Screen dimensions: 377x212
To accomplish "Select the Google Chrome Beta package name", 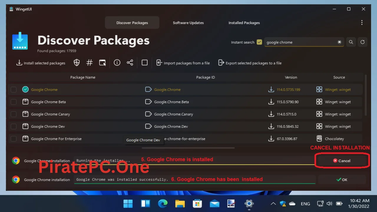I will (48, 102).
